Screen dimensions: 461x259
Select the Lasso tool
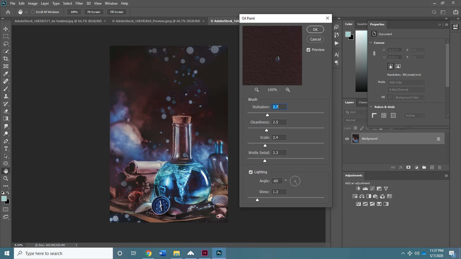point(6,44)
